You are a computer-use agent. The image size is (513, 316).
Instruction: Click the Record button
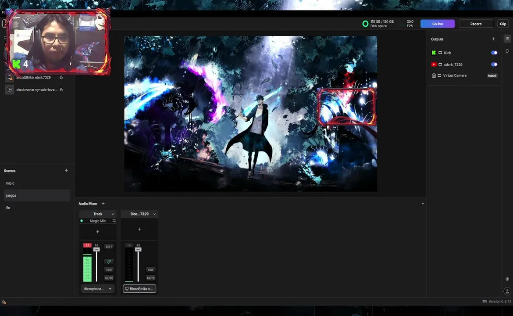pyautogui.click(x=476, y=24)
